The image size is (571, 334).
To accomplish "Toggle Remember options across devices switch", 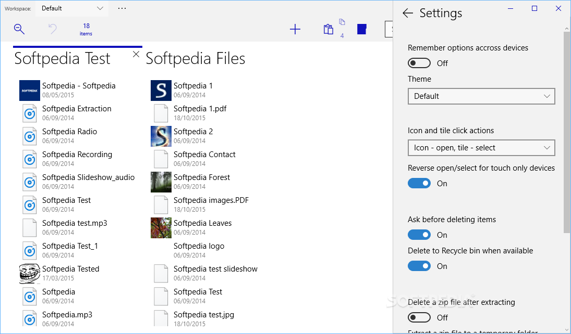I will click(419, 63).
